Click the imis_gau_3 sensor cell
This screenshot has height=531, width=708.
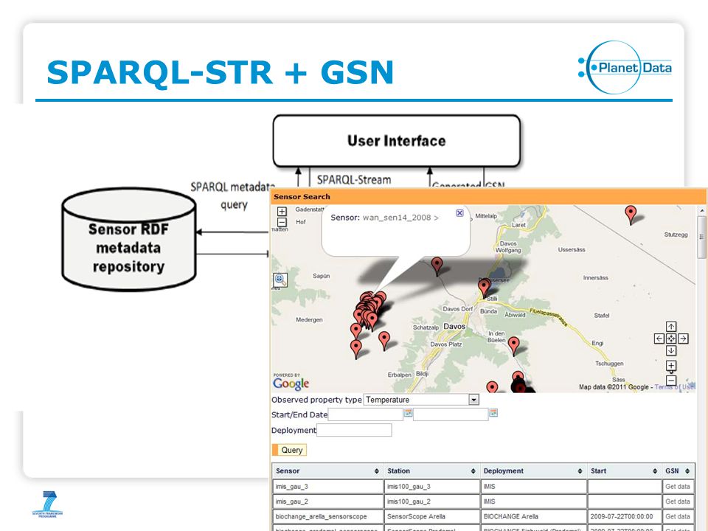pyautogui.click(x=327, y=486)
